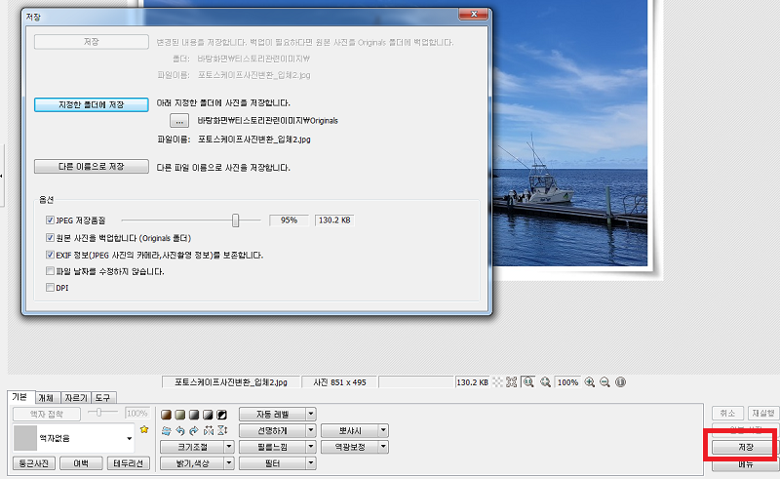The height and width of the screenshot is (479, 780).
Task: Flip the photo horizontally icon
Action: (208, 430)
